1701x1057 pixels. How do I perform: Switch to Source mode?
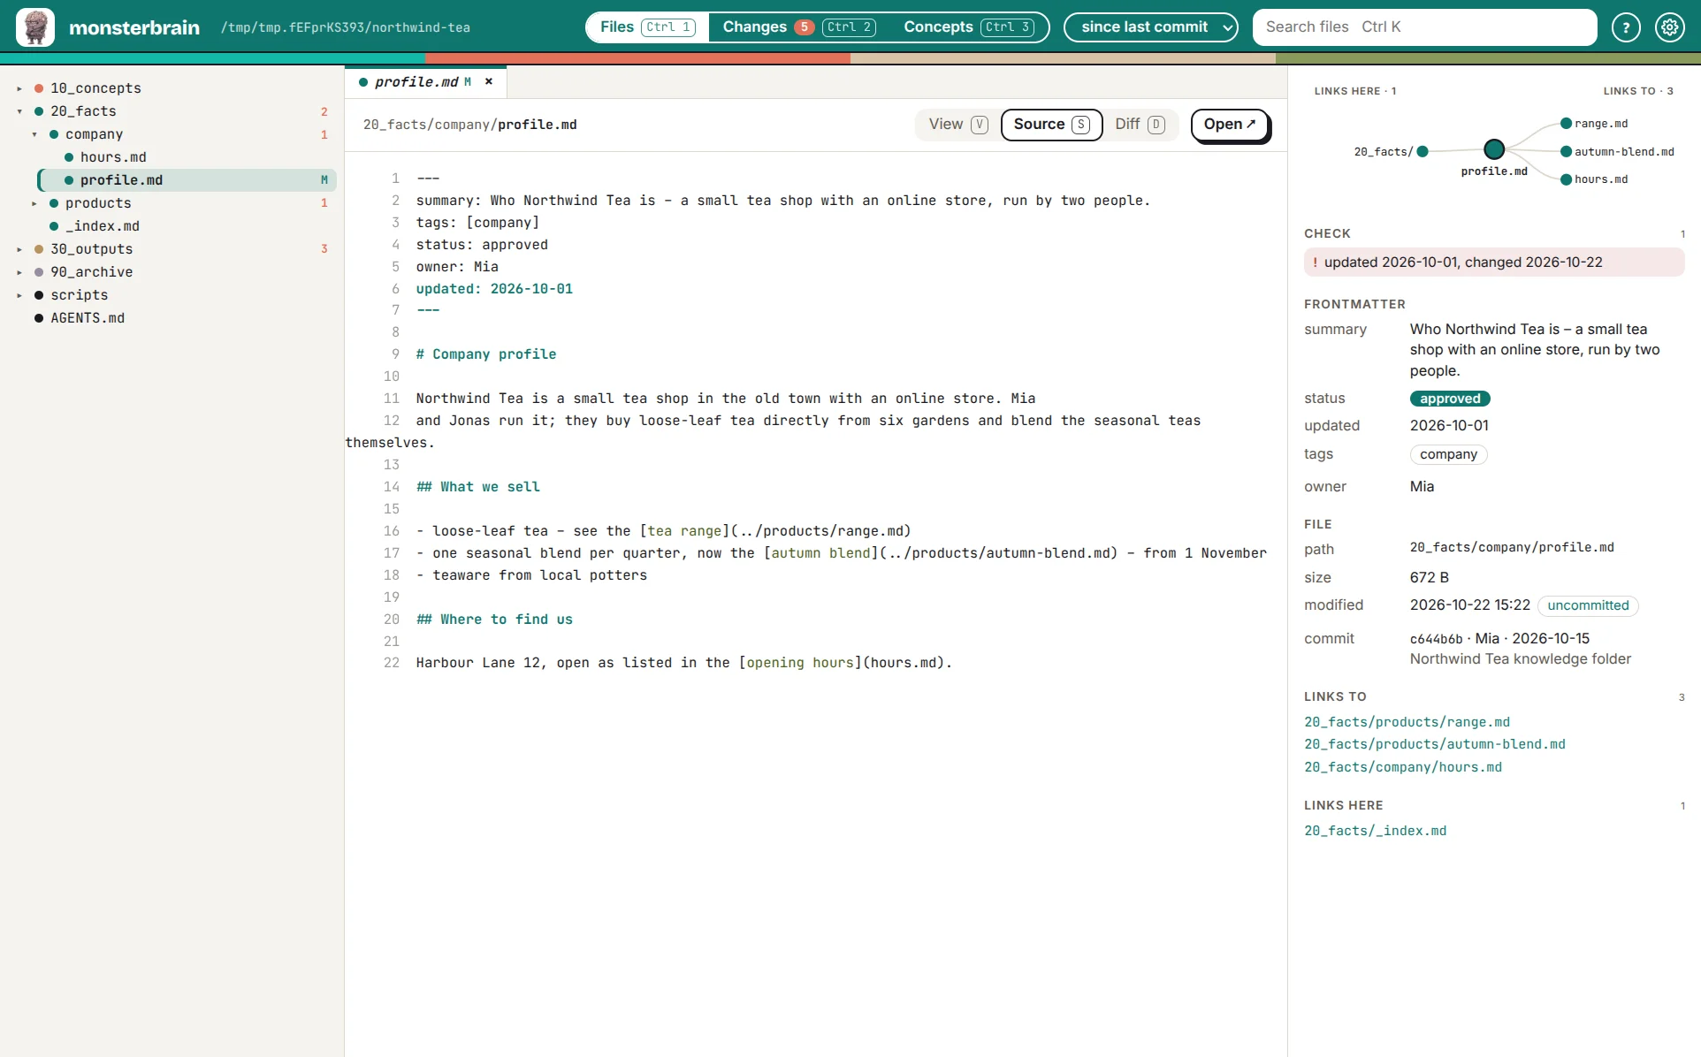click(x=1051, y=125)
